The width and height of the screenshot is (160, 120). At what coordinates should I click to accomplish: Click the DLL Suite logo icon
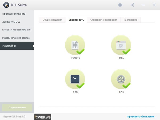pos(6,5)
